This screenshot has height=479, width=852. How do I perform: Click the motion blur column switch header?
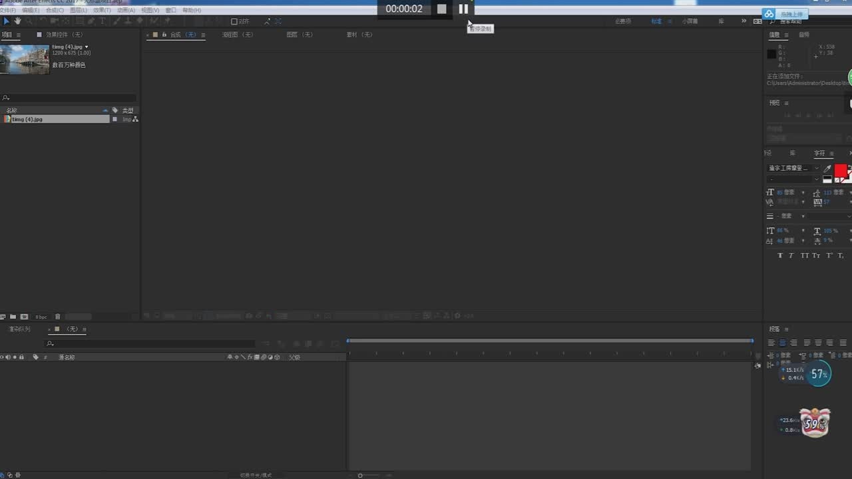point(263,357)
